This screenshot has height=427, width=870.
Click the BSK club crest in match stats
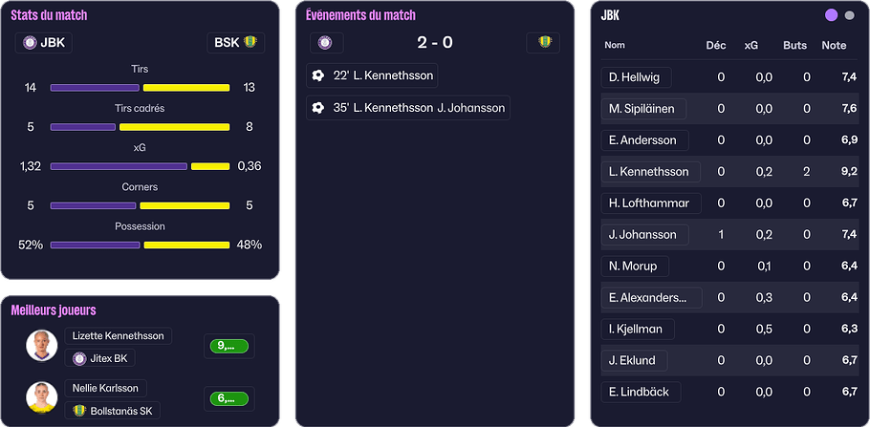(250, 43)
